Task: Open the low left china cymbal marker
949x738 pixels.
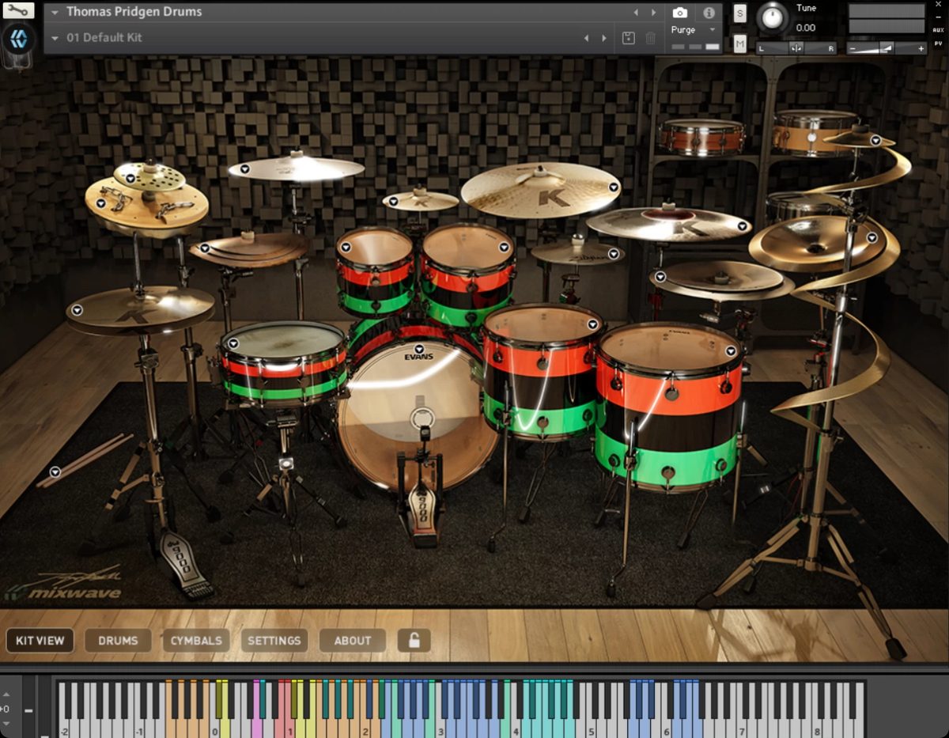Action: point(205,248)
